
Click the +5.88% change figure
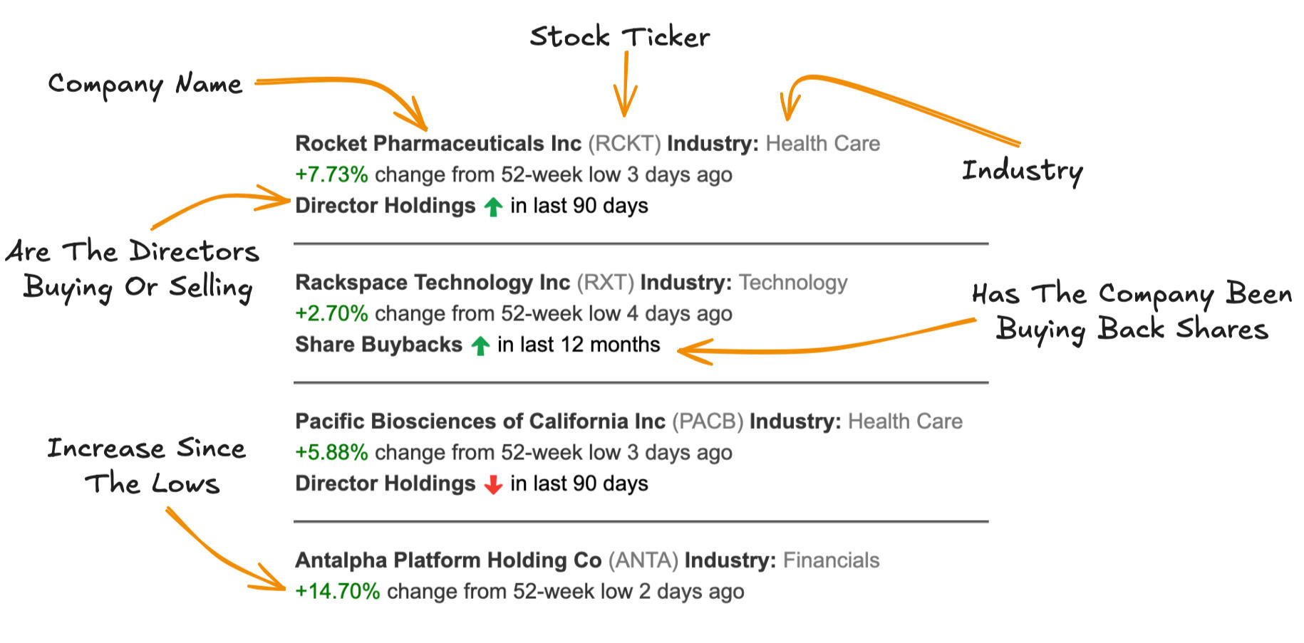pos(331,452)
